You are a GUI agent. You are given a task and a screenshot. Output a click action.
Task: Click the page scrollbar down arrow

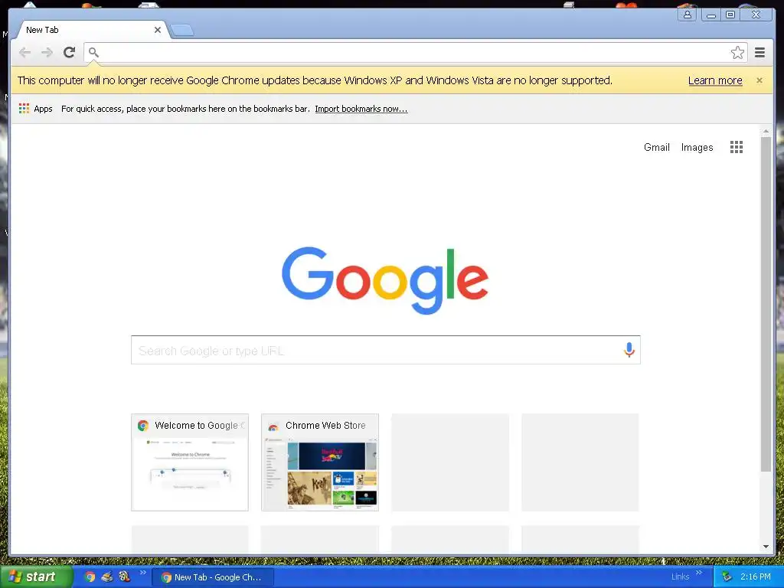766,547
